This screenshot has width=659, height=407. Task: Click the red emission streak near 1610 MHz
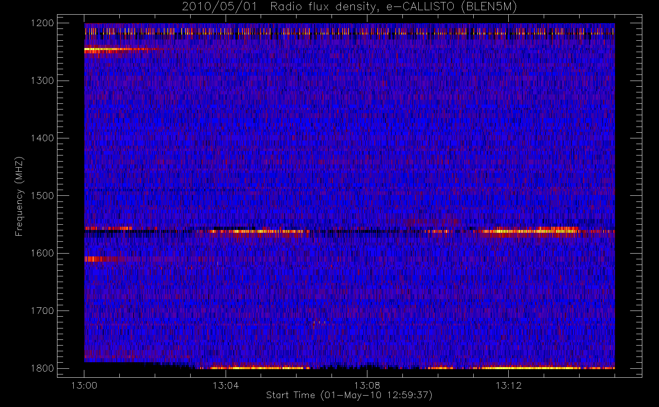tap(101, 259)
